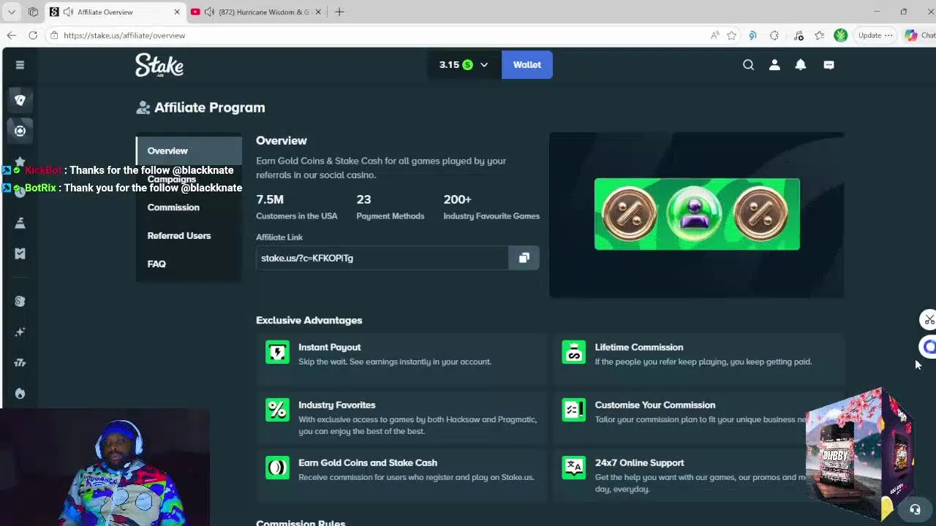Image resolution: width=936 pixels, height=526 pixels.
Task: Click the Affiliate Program page heading
Action: coord(209,107)
